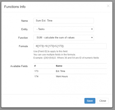Click the Entity label
Screen dimensions: 115x110
click(x=24, y=29)
